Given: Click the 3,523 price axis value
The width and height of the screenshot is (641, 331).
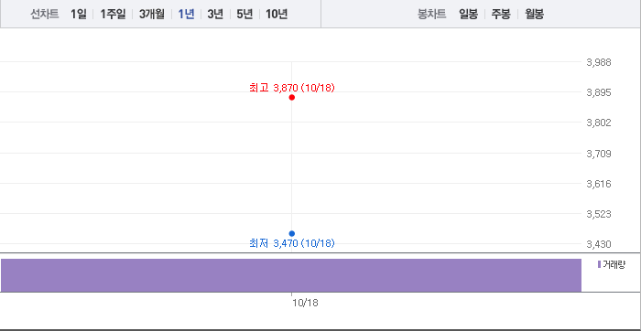Looking at the screenshot, I should tap(599, 214).
